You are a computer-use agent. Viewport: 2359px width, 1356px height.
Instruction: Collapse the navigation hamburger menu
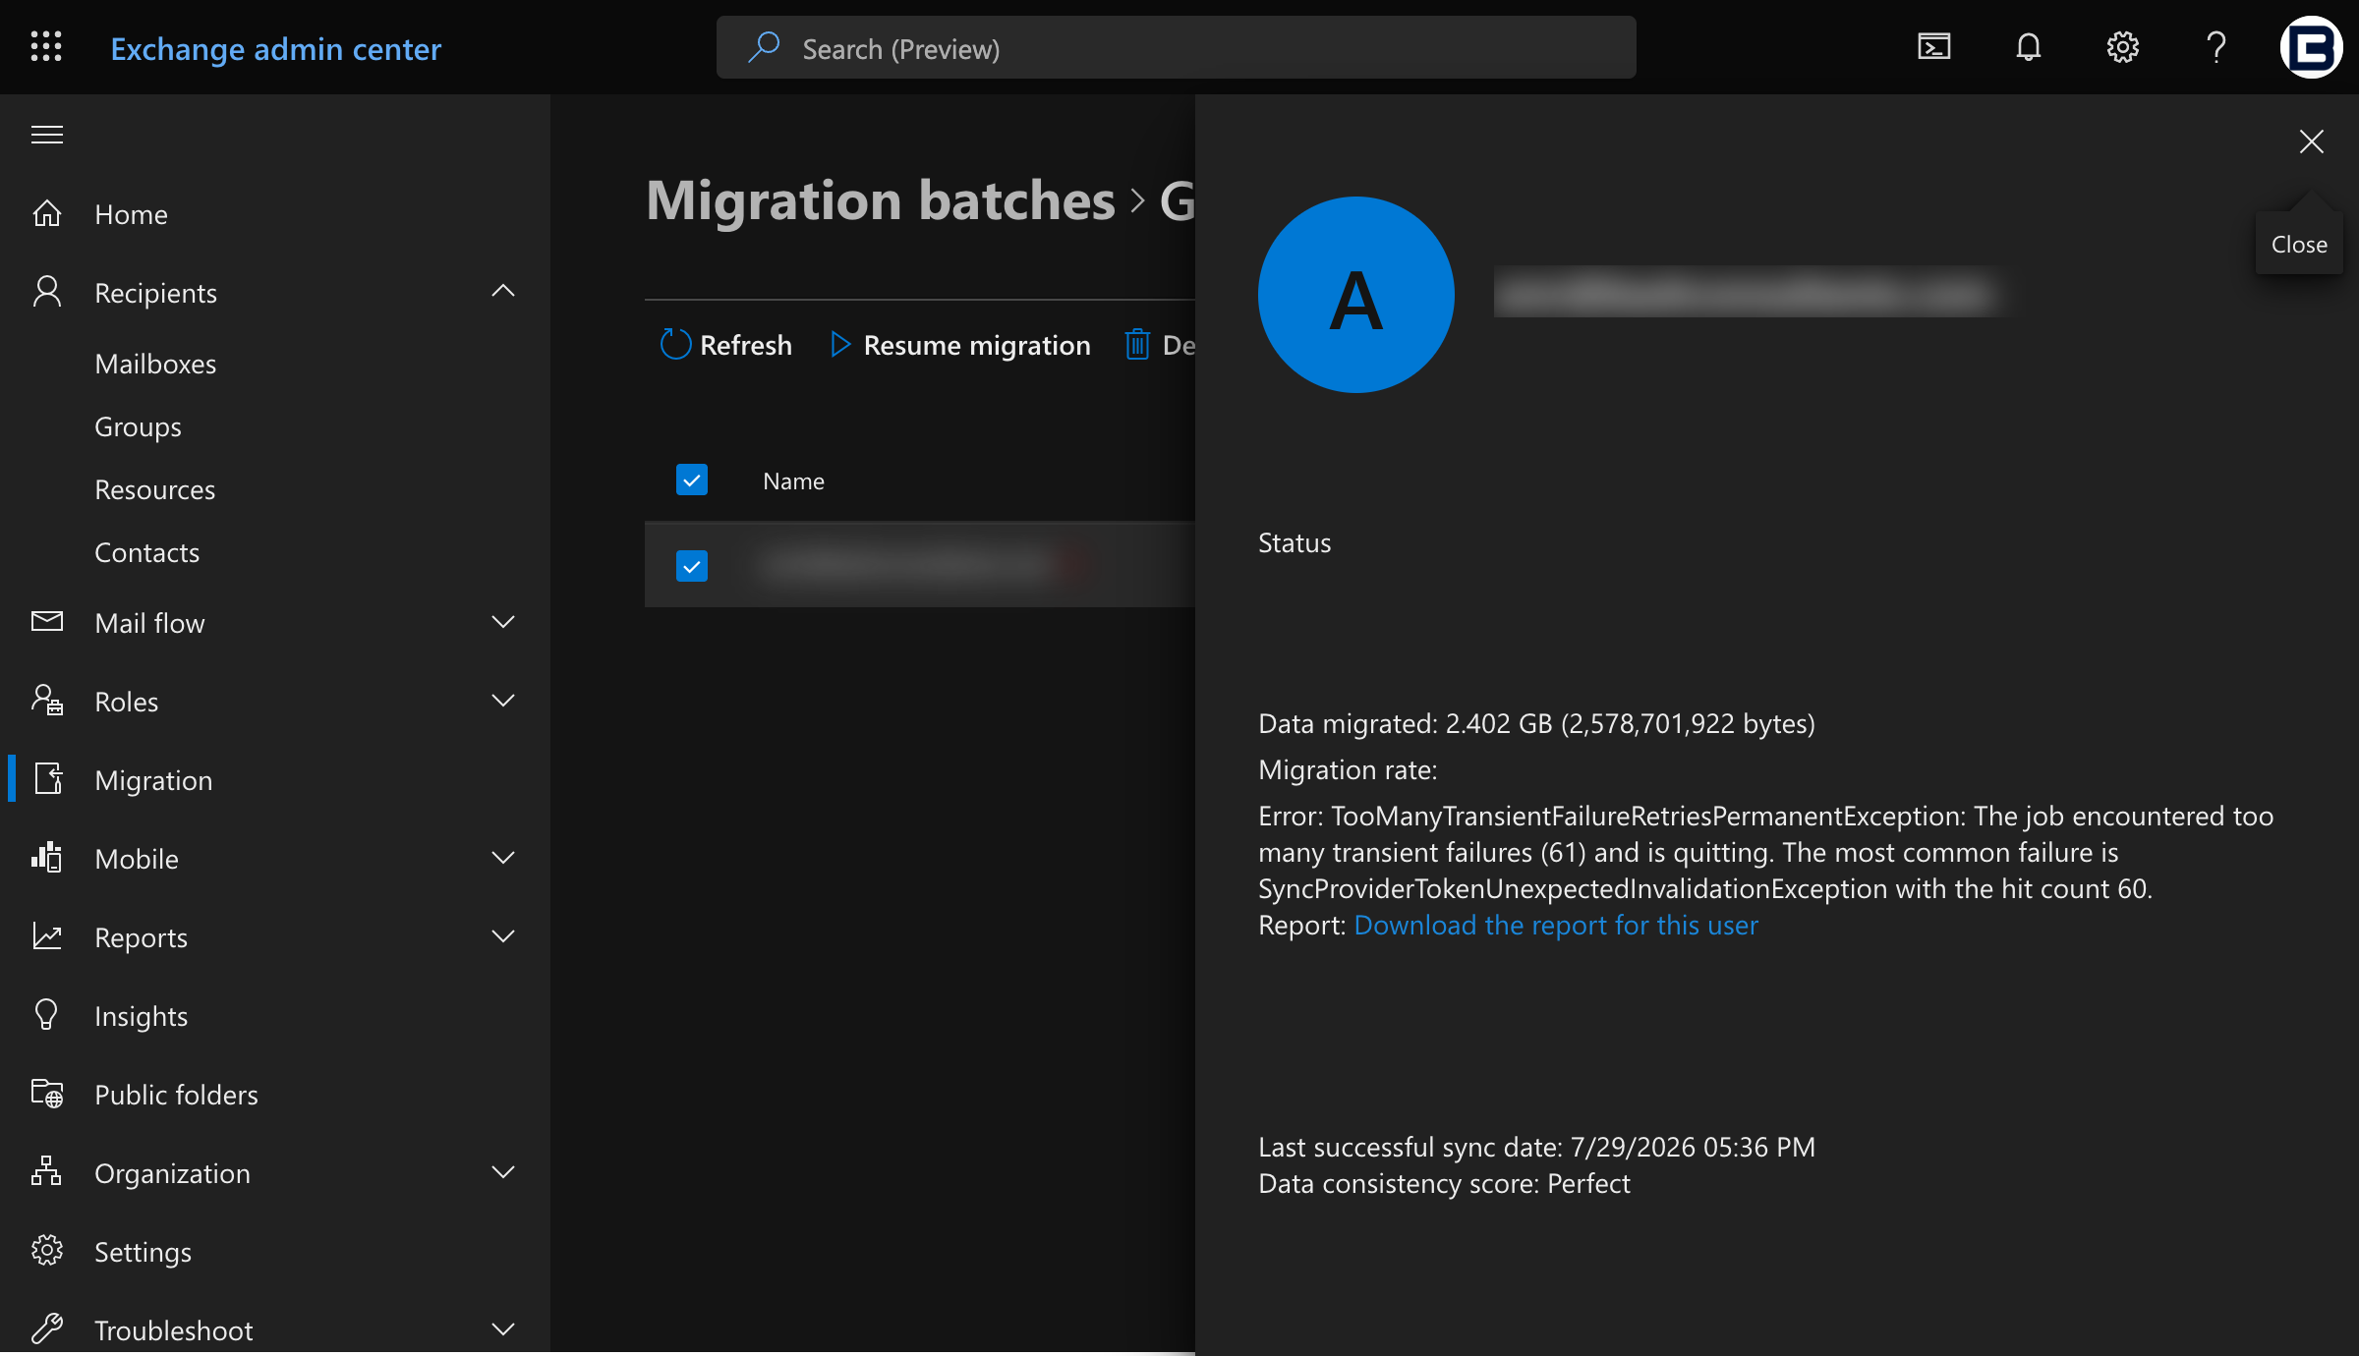point(47,135)
